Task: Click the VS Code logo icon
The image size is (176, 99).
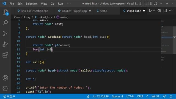Action: pyautogui.click(x=4, y=4)
